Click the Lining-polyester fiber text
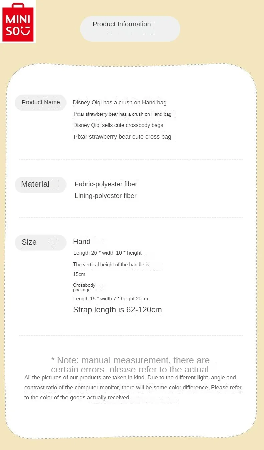This screenshot has height=450, width=264. pos(105,196)
